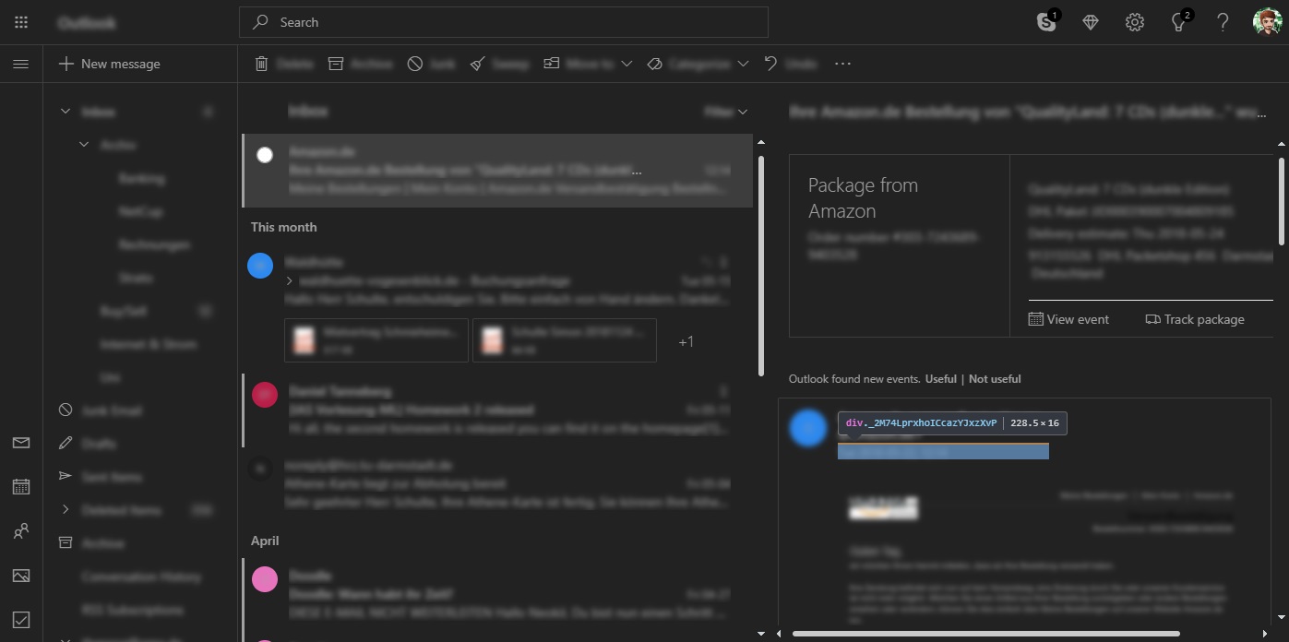This screenshot has height=642, width=1289.
Task: Collapse the folder pane with the hamburger toggle
Action: point(20,64)
